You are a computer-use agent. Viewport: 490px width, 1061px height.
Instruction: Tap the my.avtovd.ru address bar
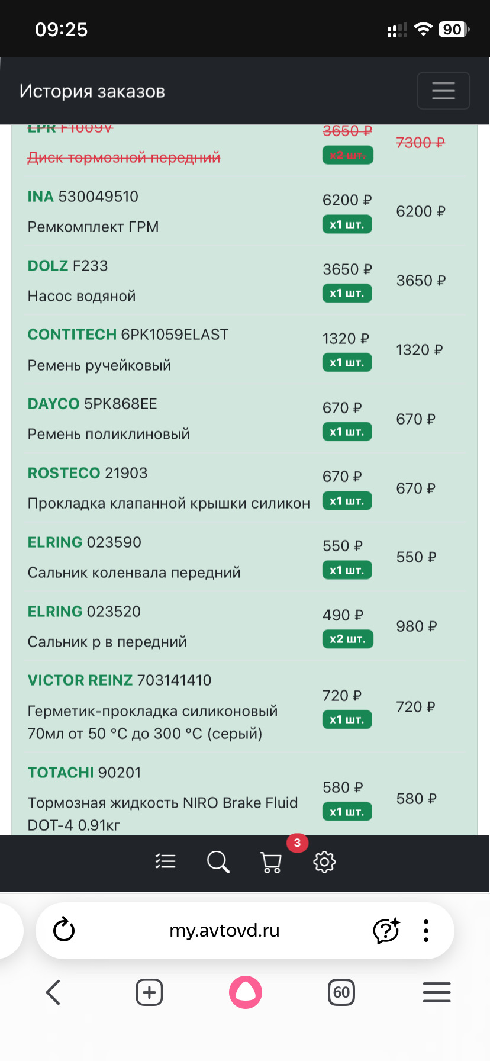click(x=224, y=930)
